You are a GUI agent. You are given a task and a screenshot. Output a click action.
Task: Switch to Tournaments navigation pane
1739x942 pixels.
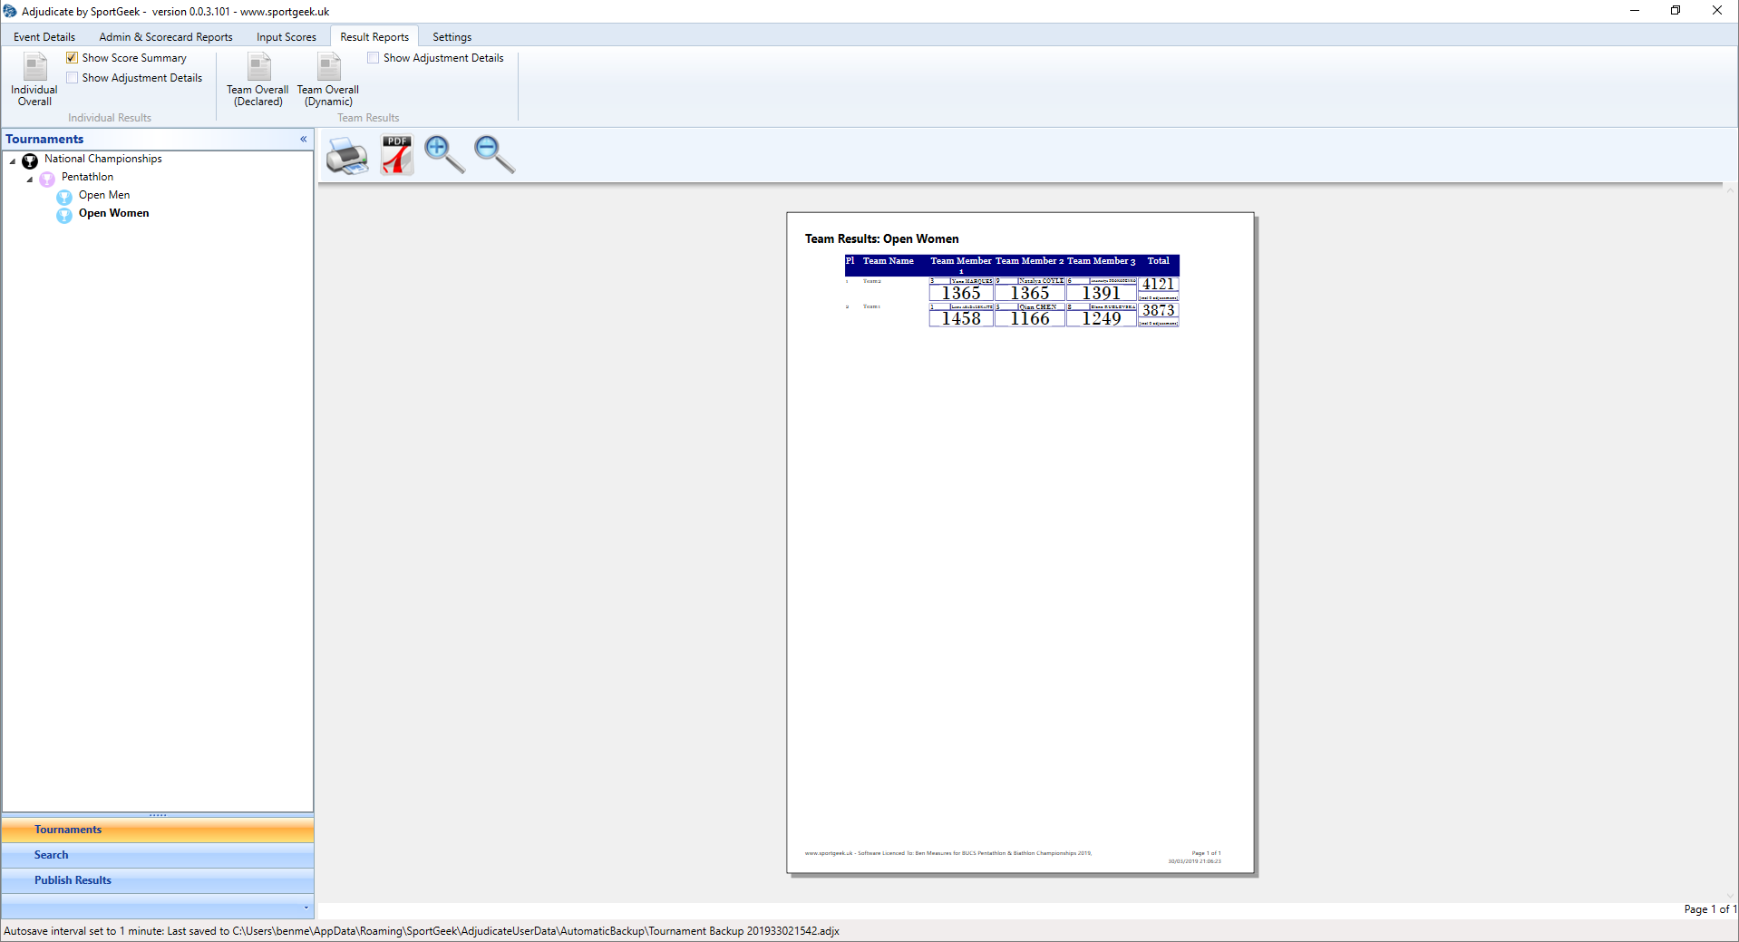click(158, 830)
